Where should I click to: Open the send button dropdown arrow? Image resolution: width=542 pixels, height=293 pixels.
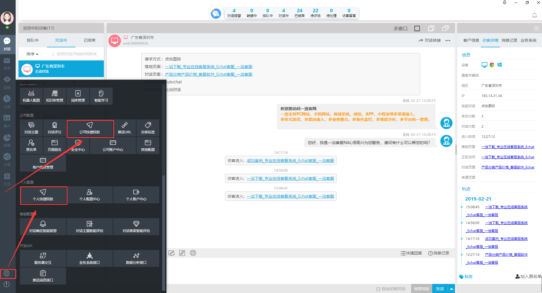pos(451,289)
